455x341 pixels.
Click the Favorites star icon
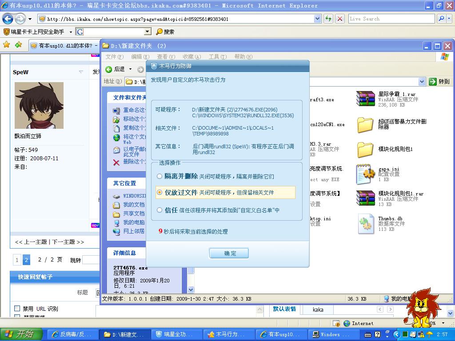coord(6,44)
